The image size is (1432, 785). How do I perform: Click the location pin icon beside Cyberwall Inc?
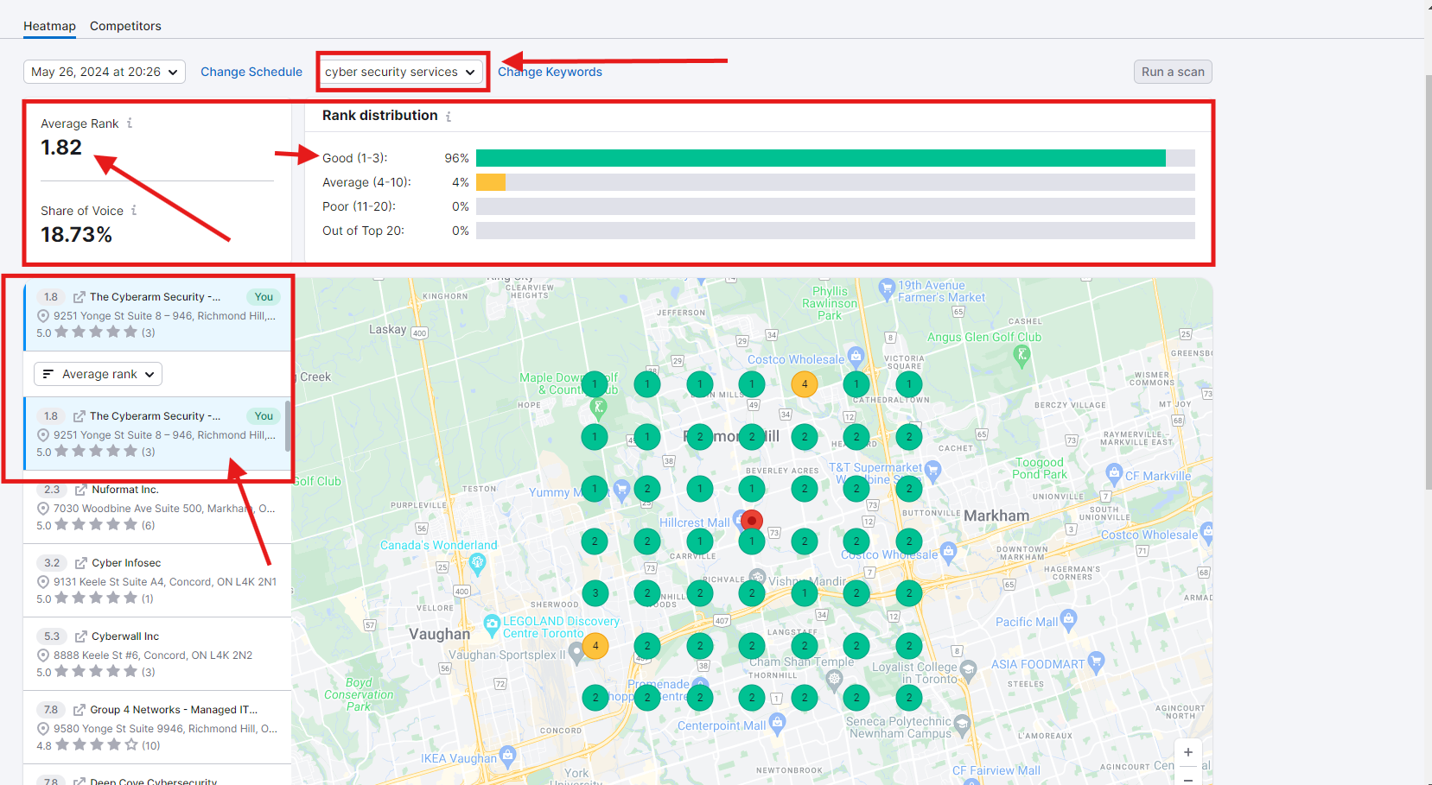43,655
